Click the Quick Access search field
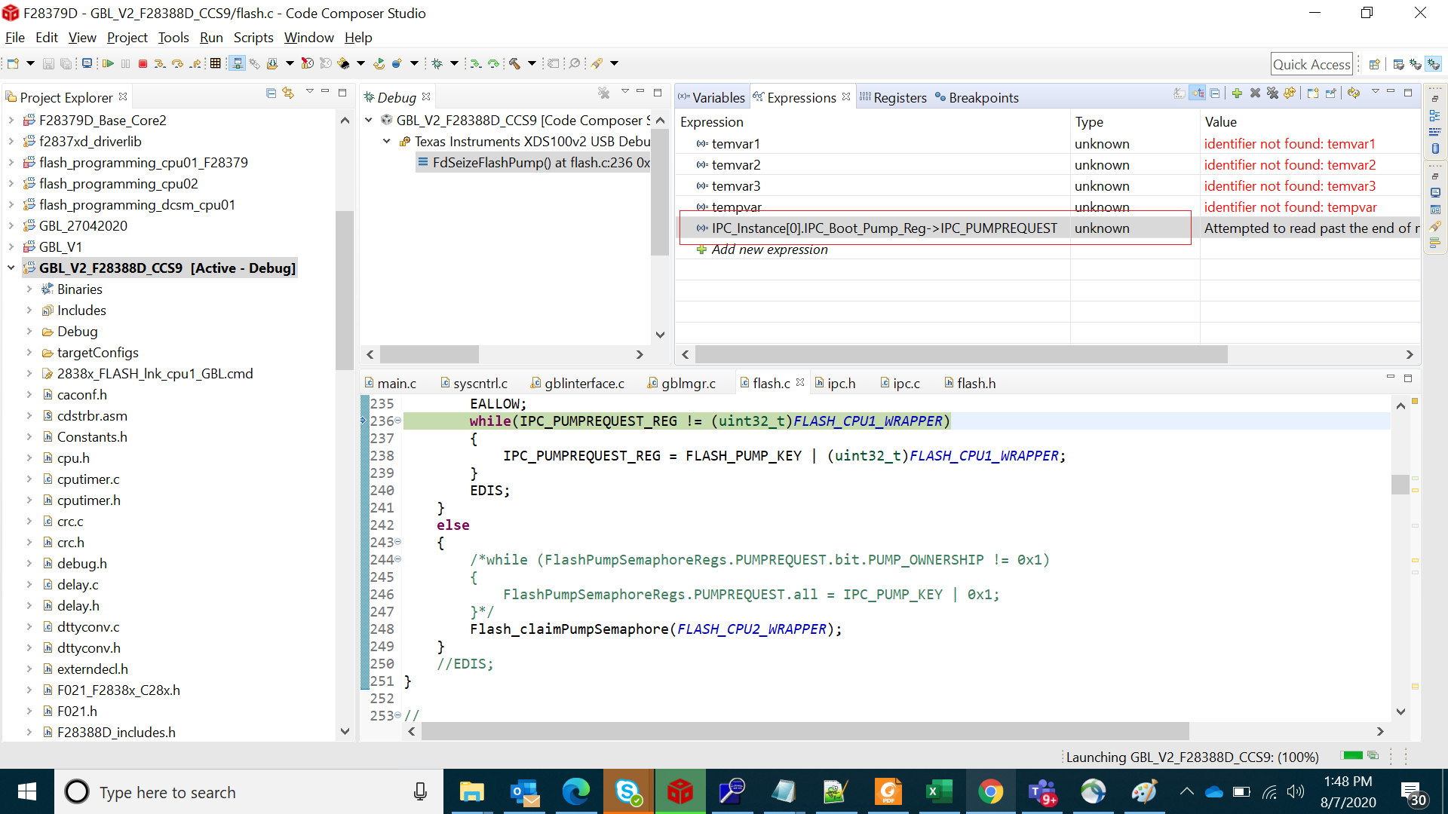This screenshot has width=1448, height=814. pyautogui.click(x=1311, y=65)
